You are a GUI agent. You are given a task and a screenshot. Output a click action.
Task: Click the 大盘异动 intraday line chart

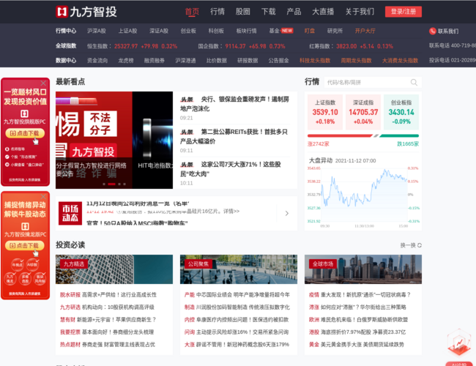[363, 195]
